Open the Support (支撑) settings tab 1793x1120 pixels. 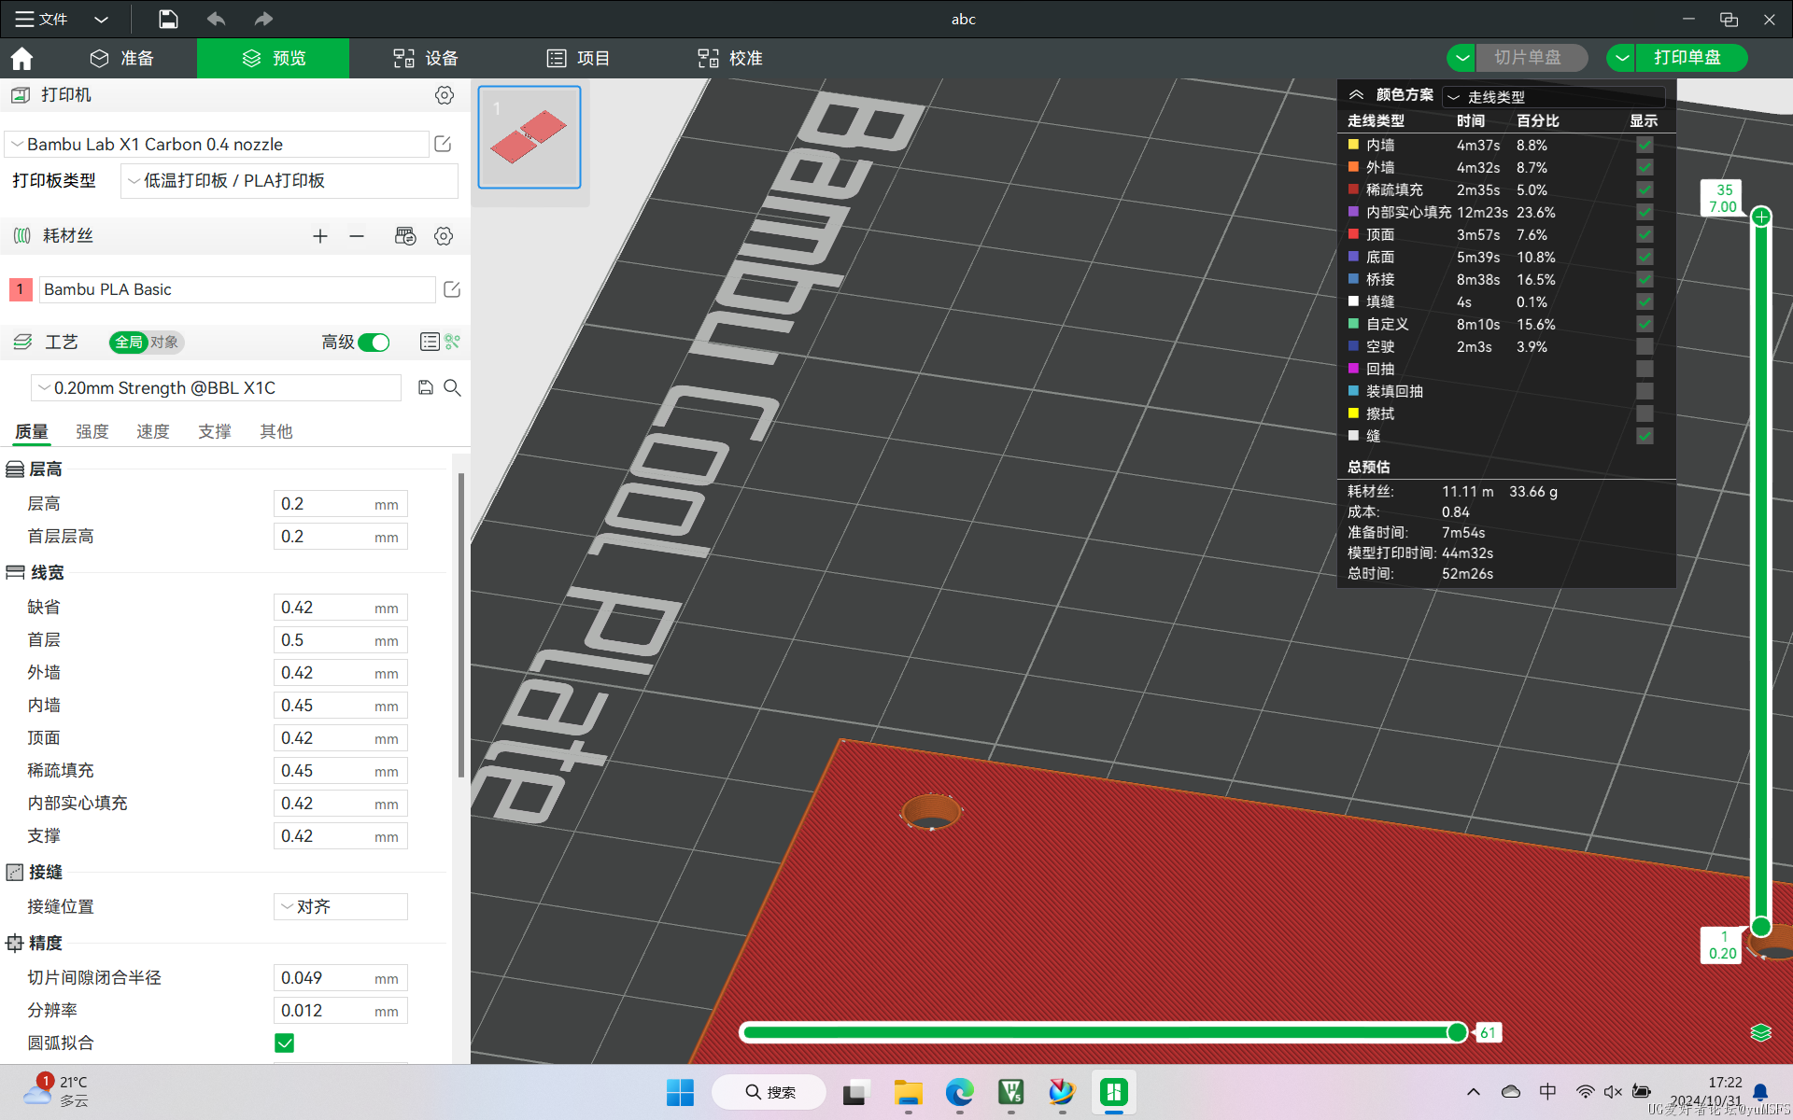pyautogui.click(x=215, y=431)
